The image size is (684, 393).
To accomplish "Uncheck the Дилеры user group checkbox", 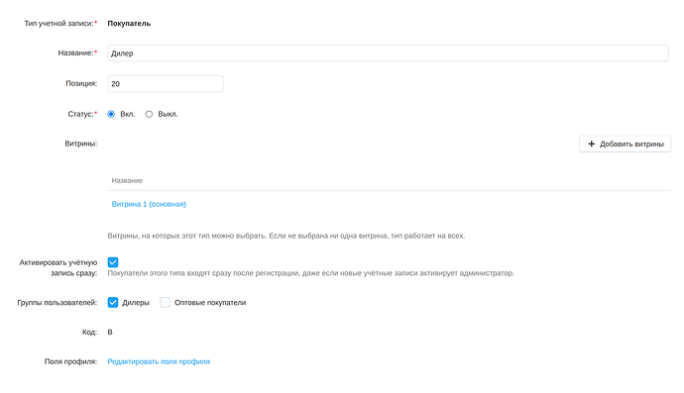I will tap(113, 302).
